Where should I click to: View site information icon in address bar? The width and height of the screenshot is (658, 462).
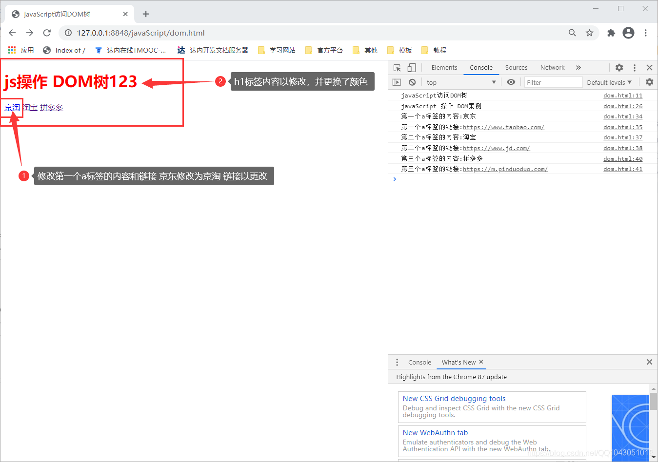point(68,33)
